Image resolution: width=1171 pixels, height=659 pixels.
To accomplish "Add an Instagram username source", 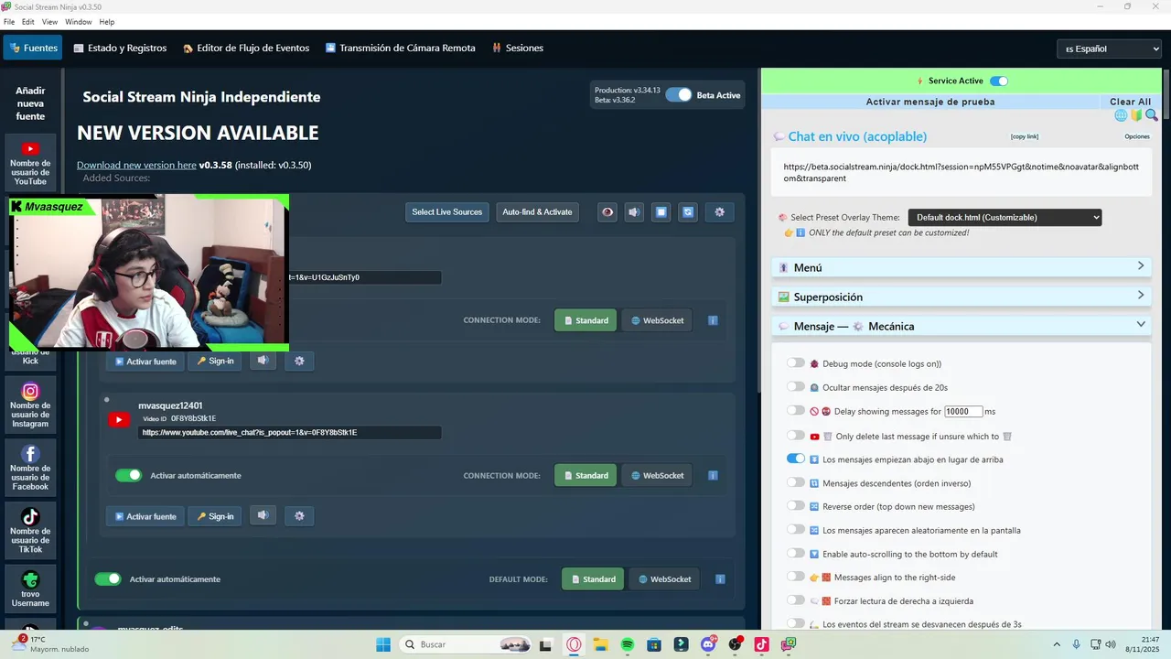I will (x=30, y=405).
